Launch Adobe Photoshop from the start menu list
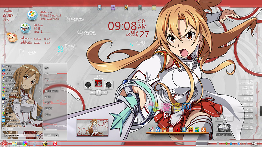262x147 pixels. 13,98
